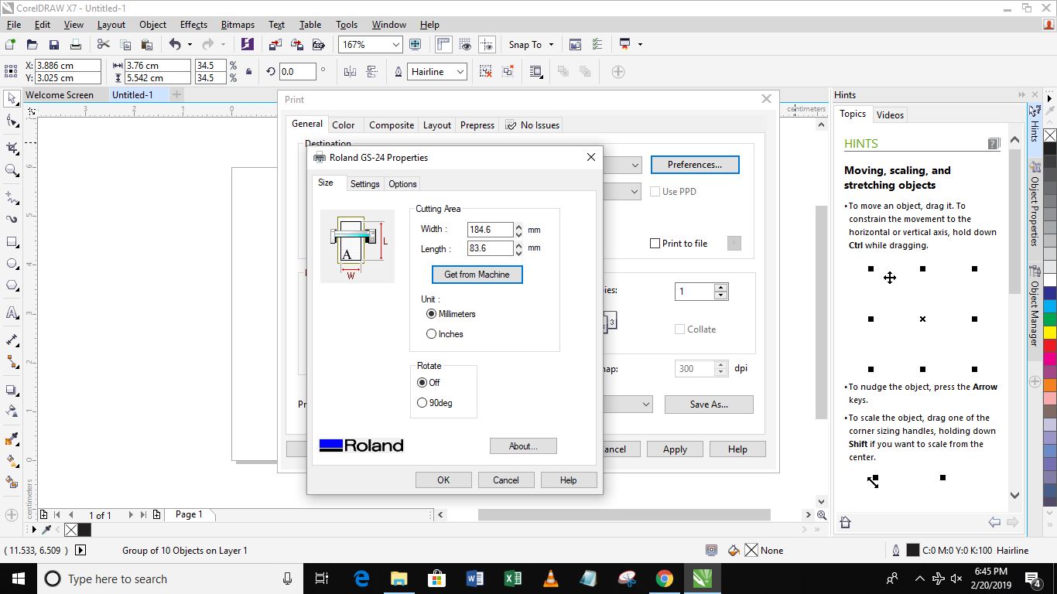Open the Settings tab in Roland properties
Screen dimensions: 1057x594
tap(364, 184)
